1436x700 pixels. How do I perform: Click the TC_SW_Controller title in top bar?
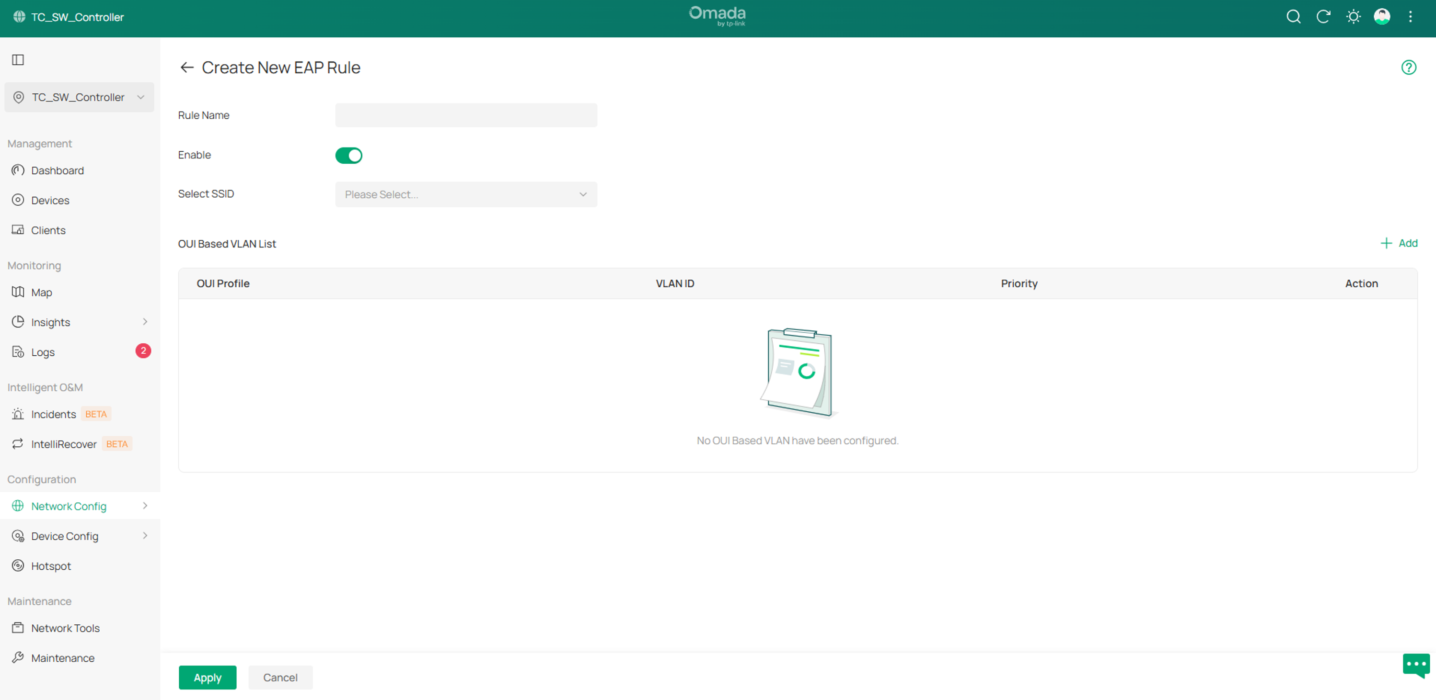coord(78,17)
